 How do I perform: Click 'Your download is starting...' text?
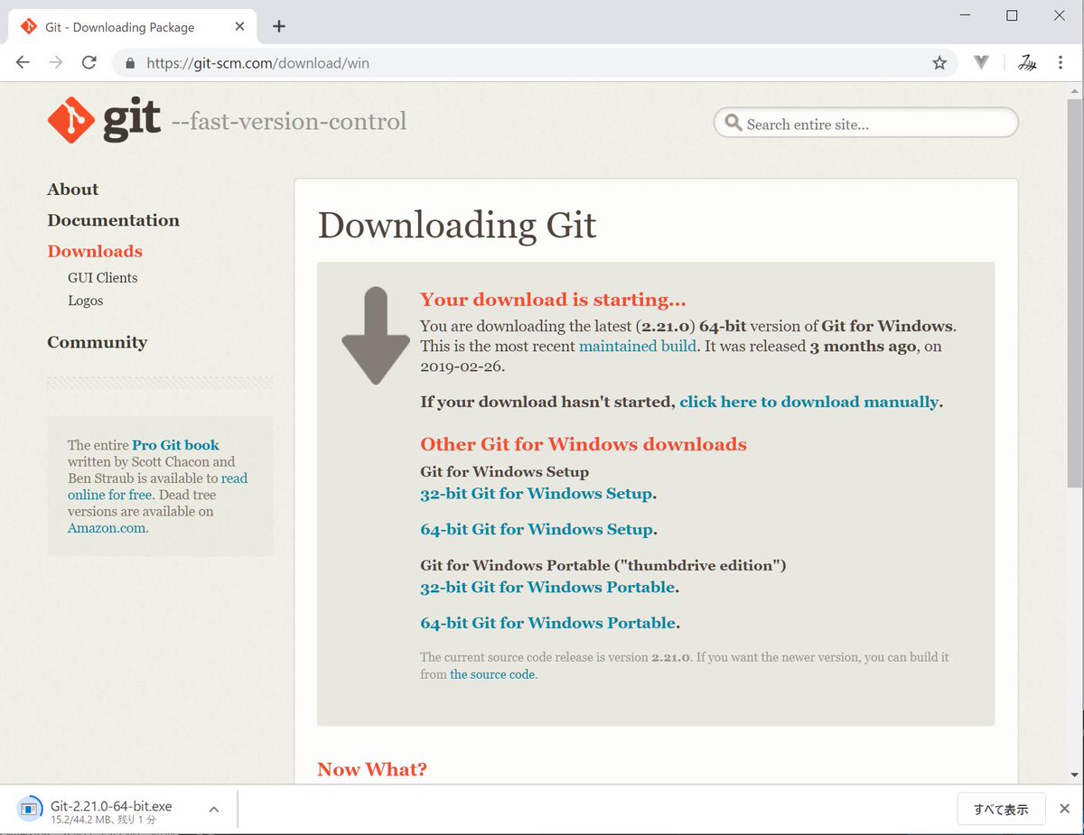point(553,300)
